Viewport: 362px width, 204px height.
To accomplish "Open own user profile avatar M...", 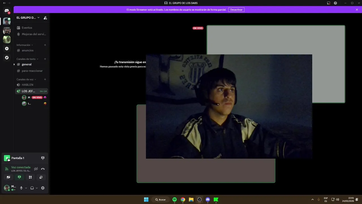I will pos(7,188).
